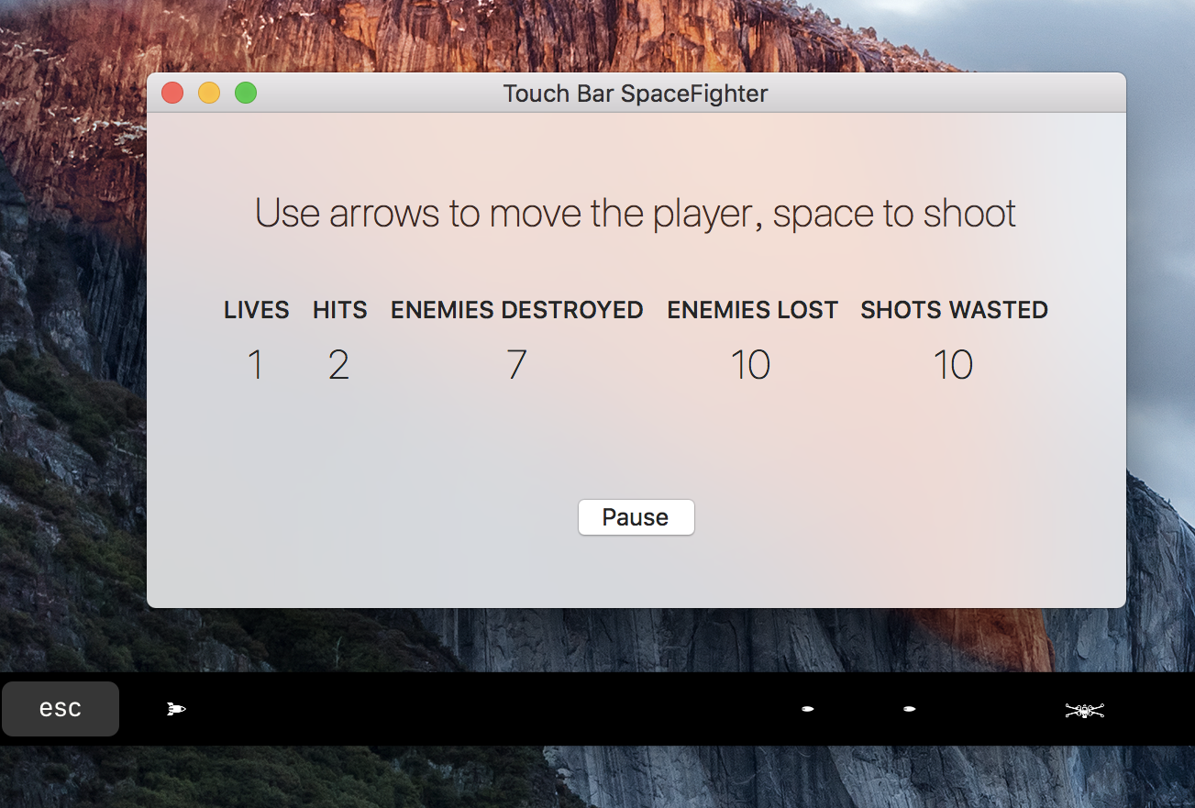The image size is (1195, 808).
Task: Click the X-wing enemy fighter icon
Action: [x=1084, y=710]
